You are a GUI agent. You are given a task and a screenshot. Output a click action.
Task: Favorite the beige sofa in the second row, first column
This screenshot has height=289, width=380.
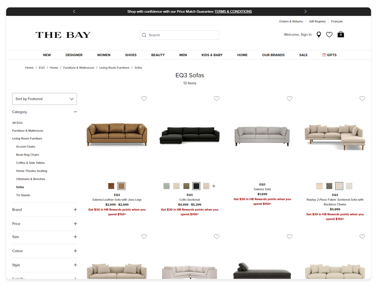click(x=144, y=236)
